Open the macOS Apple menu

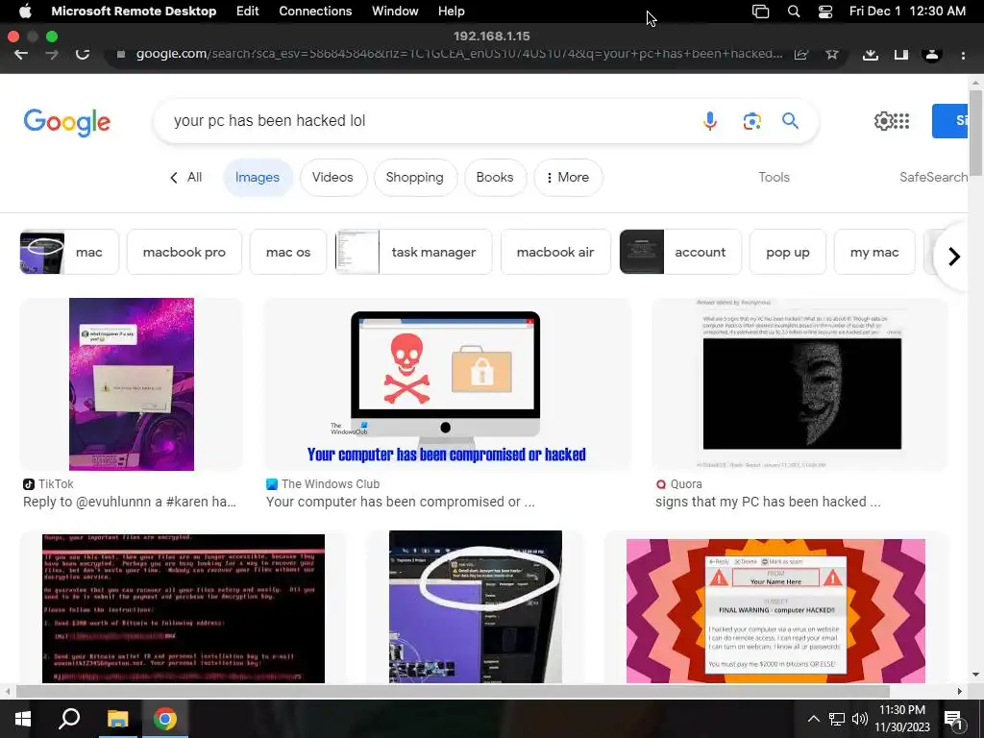click(25, 11)
